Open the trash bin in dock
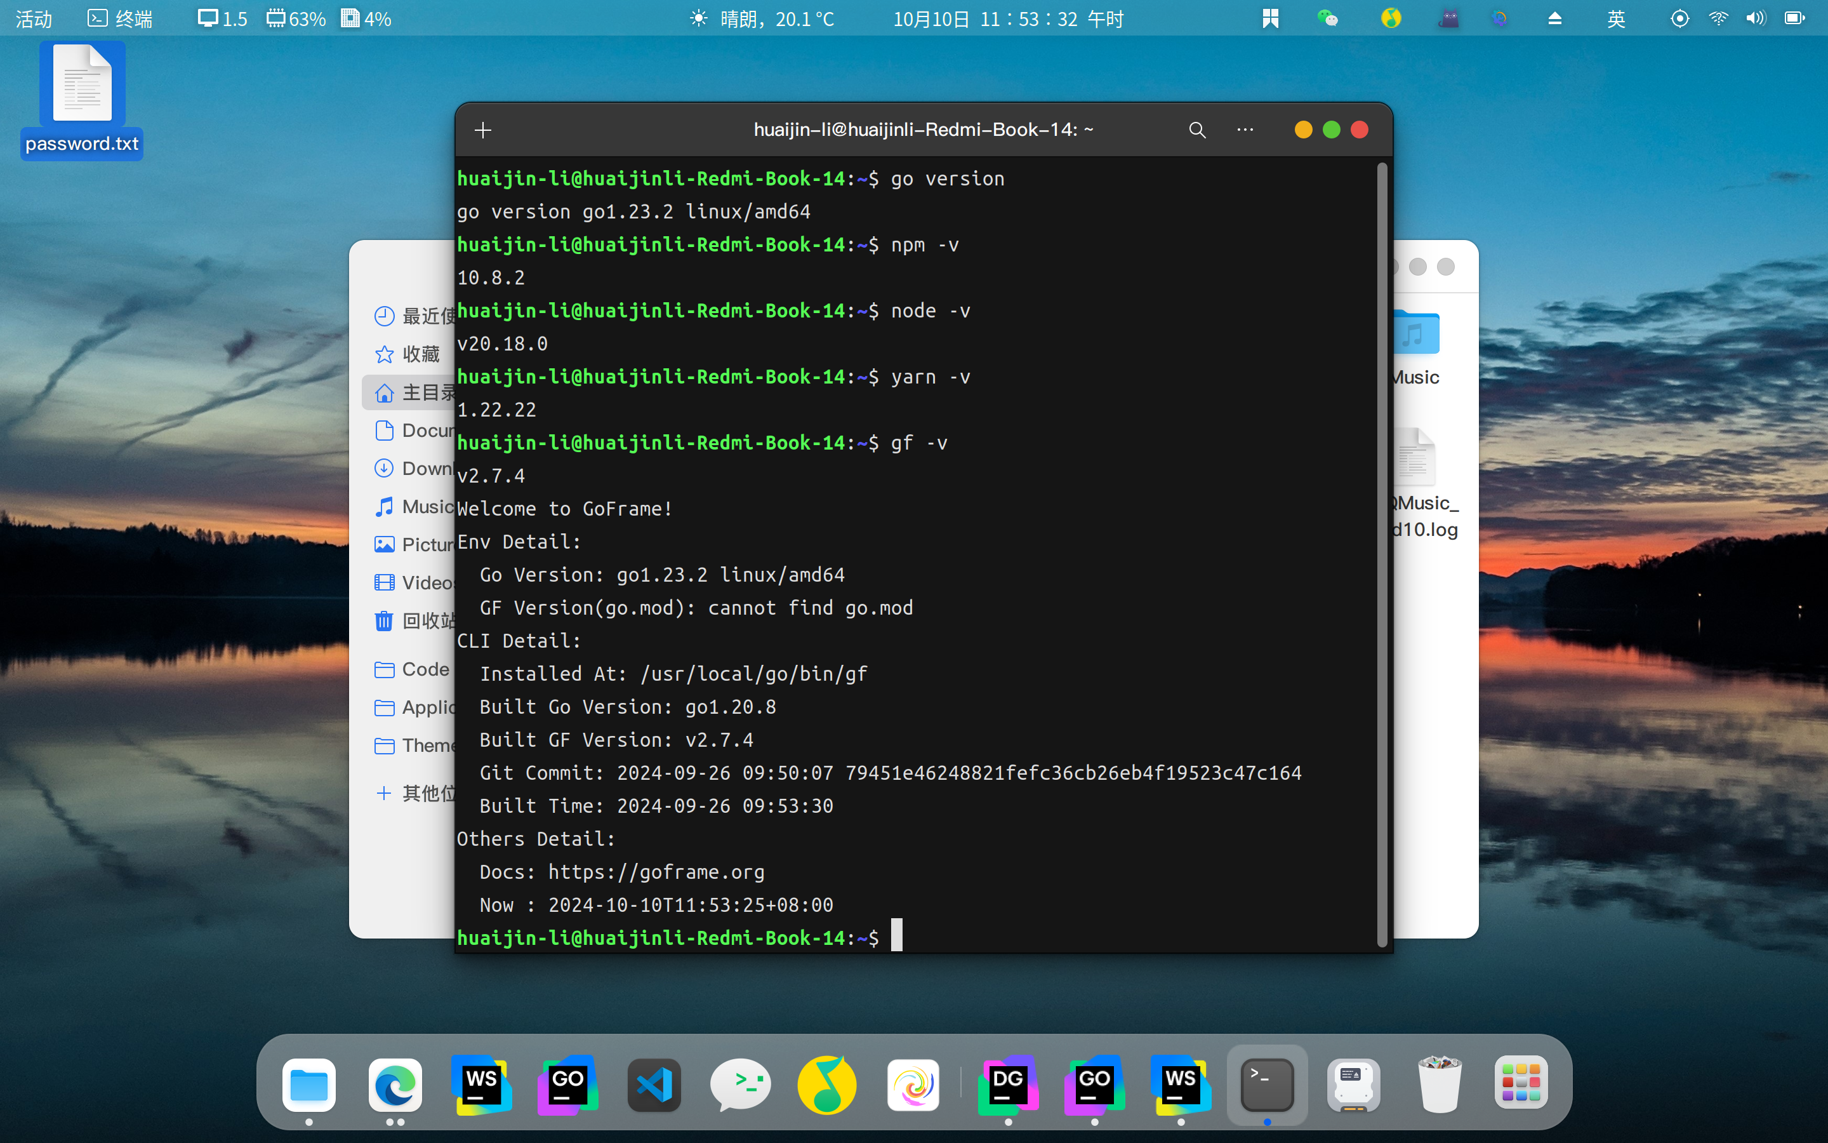Viewport: 1828px width, 1143px height. [x=1439, y=1086]
